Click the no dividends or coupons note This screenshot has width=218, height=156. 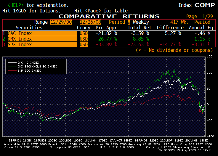pyautogui.click(x=174, y=50)
